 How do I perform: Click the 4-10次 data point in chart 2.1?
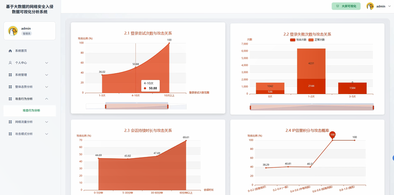[x=136, y=67]
